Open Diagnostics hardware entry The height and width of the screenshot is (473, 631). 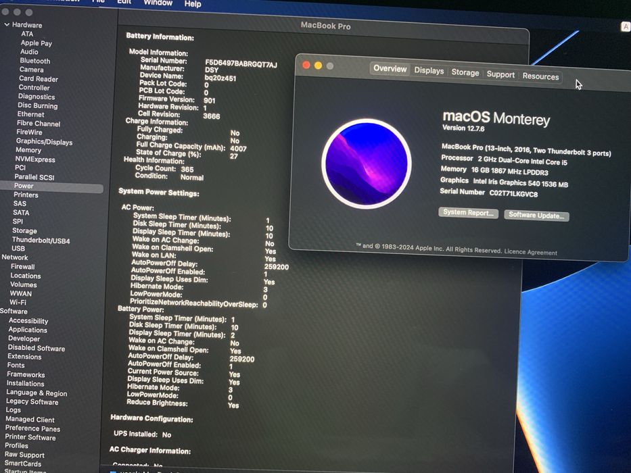click(37, 97)
